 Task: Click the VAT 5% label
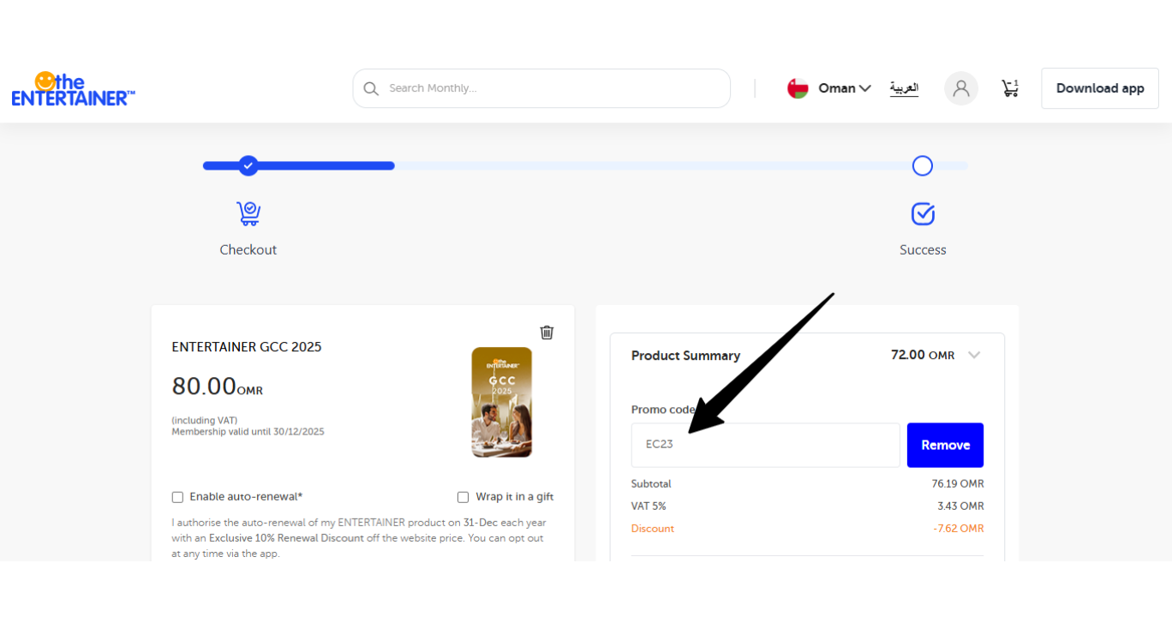pyautogui.click(x=649, y=506)
